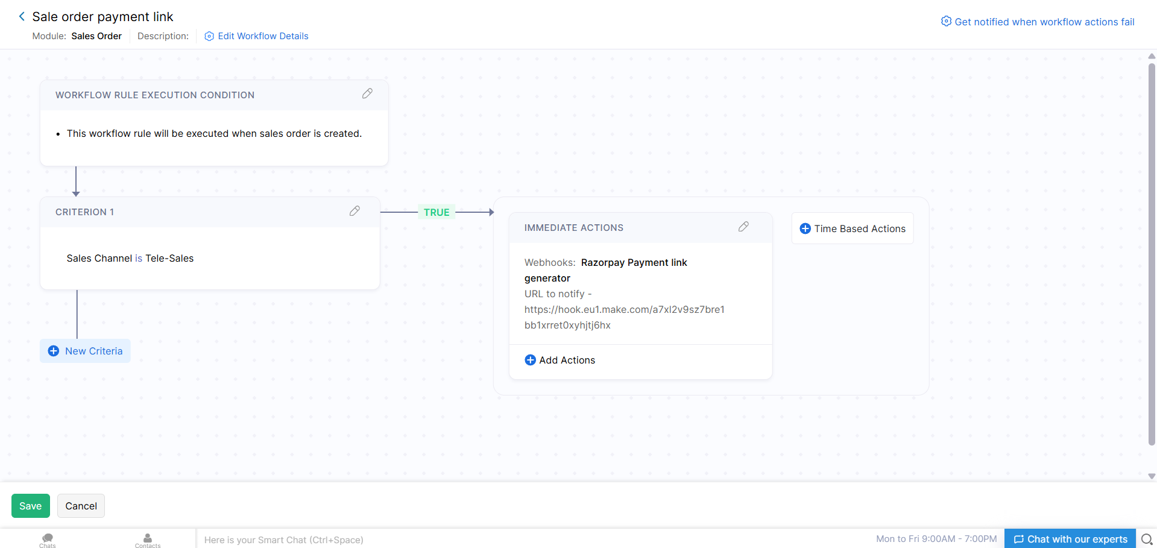This screenshot has width=1157, height=548.
Task: Cancel the workflow changes
Action: (81, 506)
